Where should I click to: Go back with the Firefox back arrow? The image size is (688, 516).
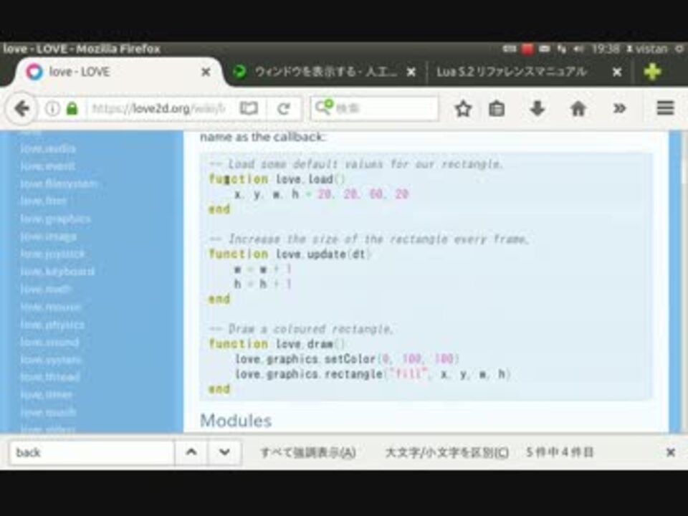click(21, 108)
